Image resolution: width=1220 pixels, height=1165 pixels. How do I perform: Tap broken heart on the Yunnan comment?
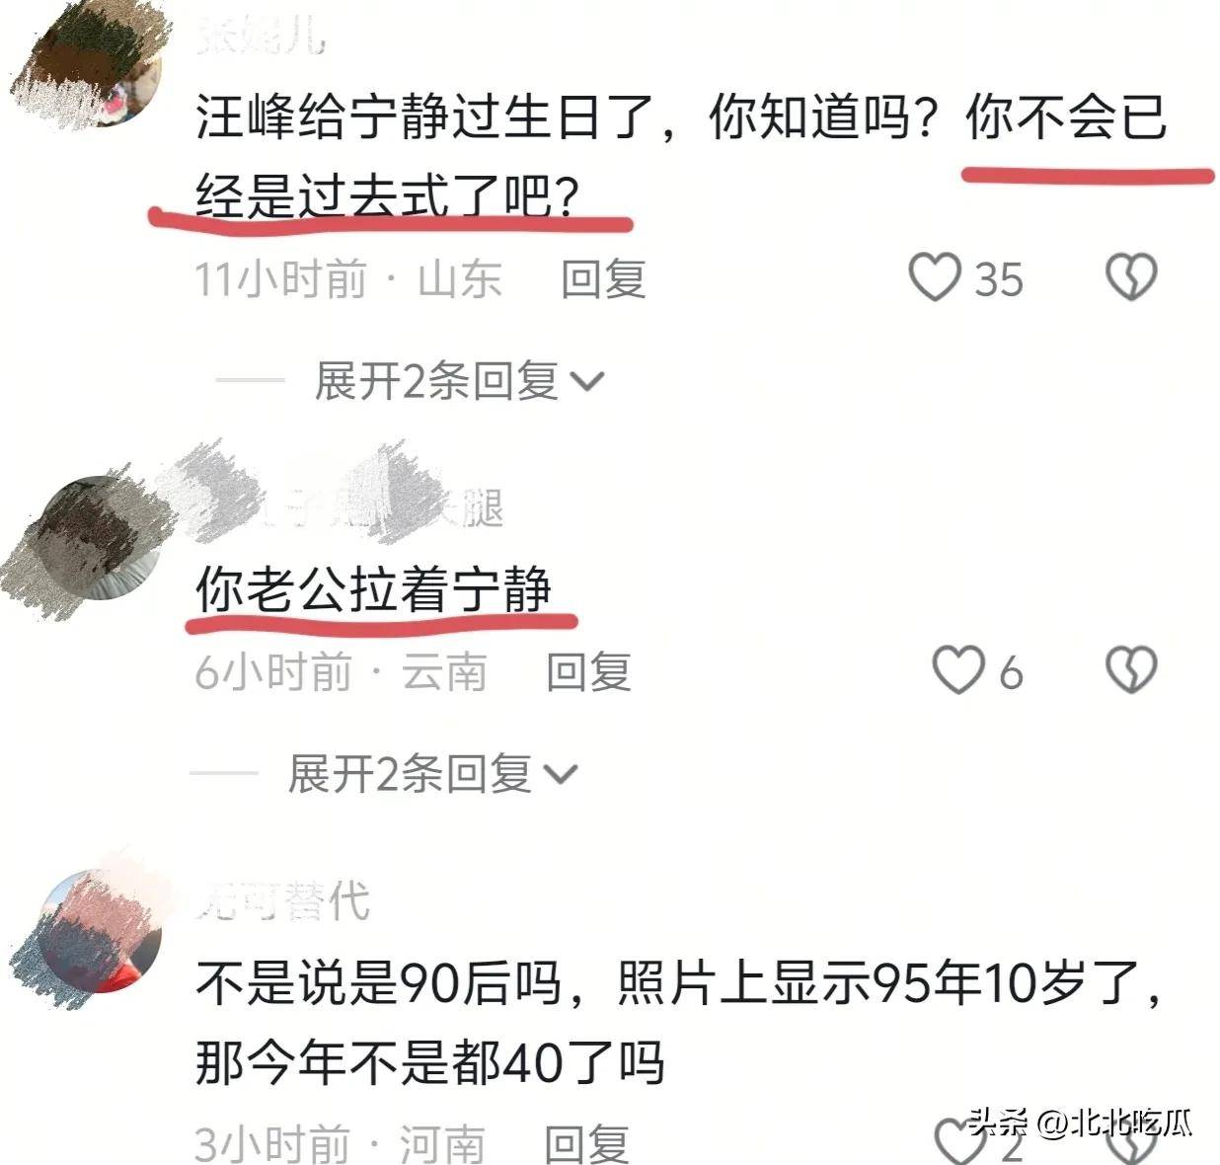click(x=1130, y=670)
